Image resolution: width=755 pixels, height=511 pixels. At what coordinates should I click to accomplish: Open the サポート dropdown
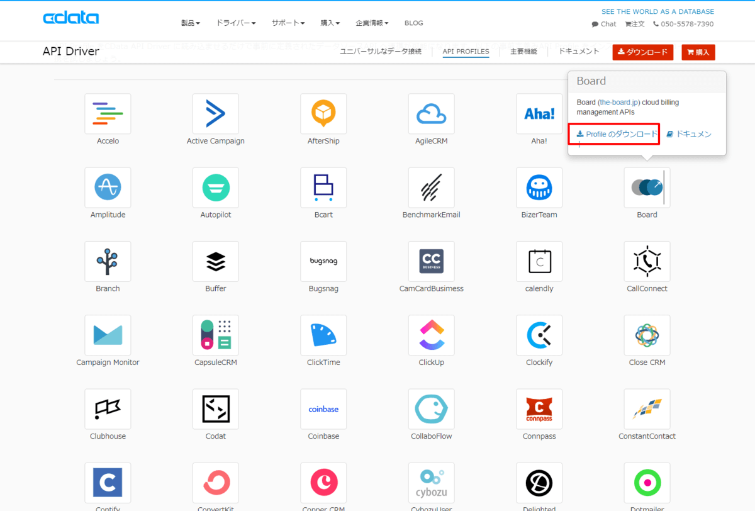click(x=288, y=23)
